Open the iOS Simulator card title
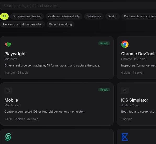The width and height of the screenshot is (156, 144). pos(135,100)
